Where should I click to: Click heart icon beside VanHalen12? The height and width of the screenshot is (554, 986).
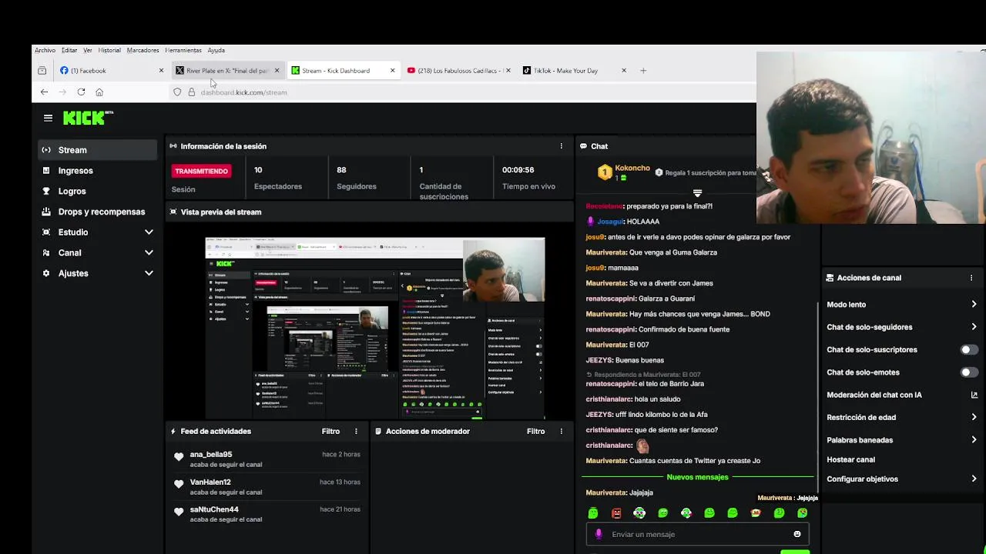(179, 484)
